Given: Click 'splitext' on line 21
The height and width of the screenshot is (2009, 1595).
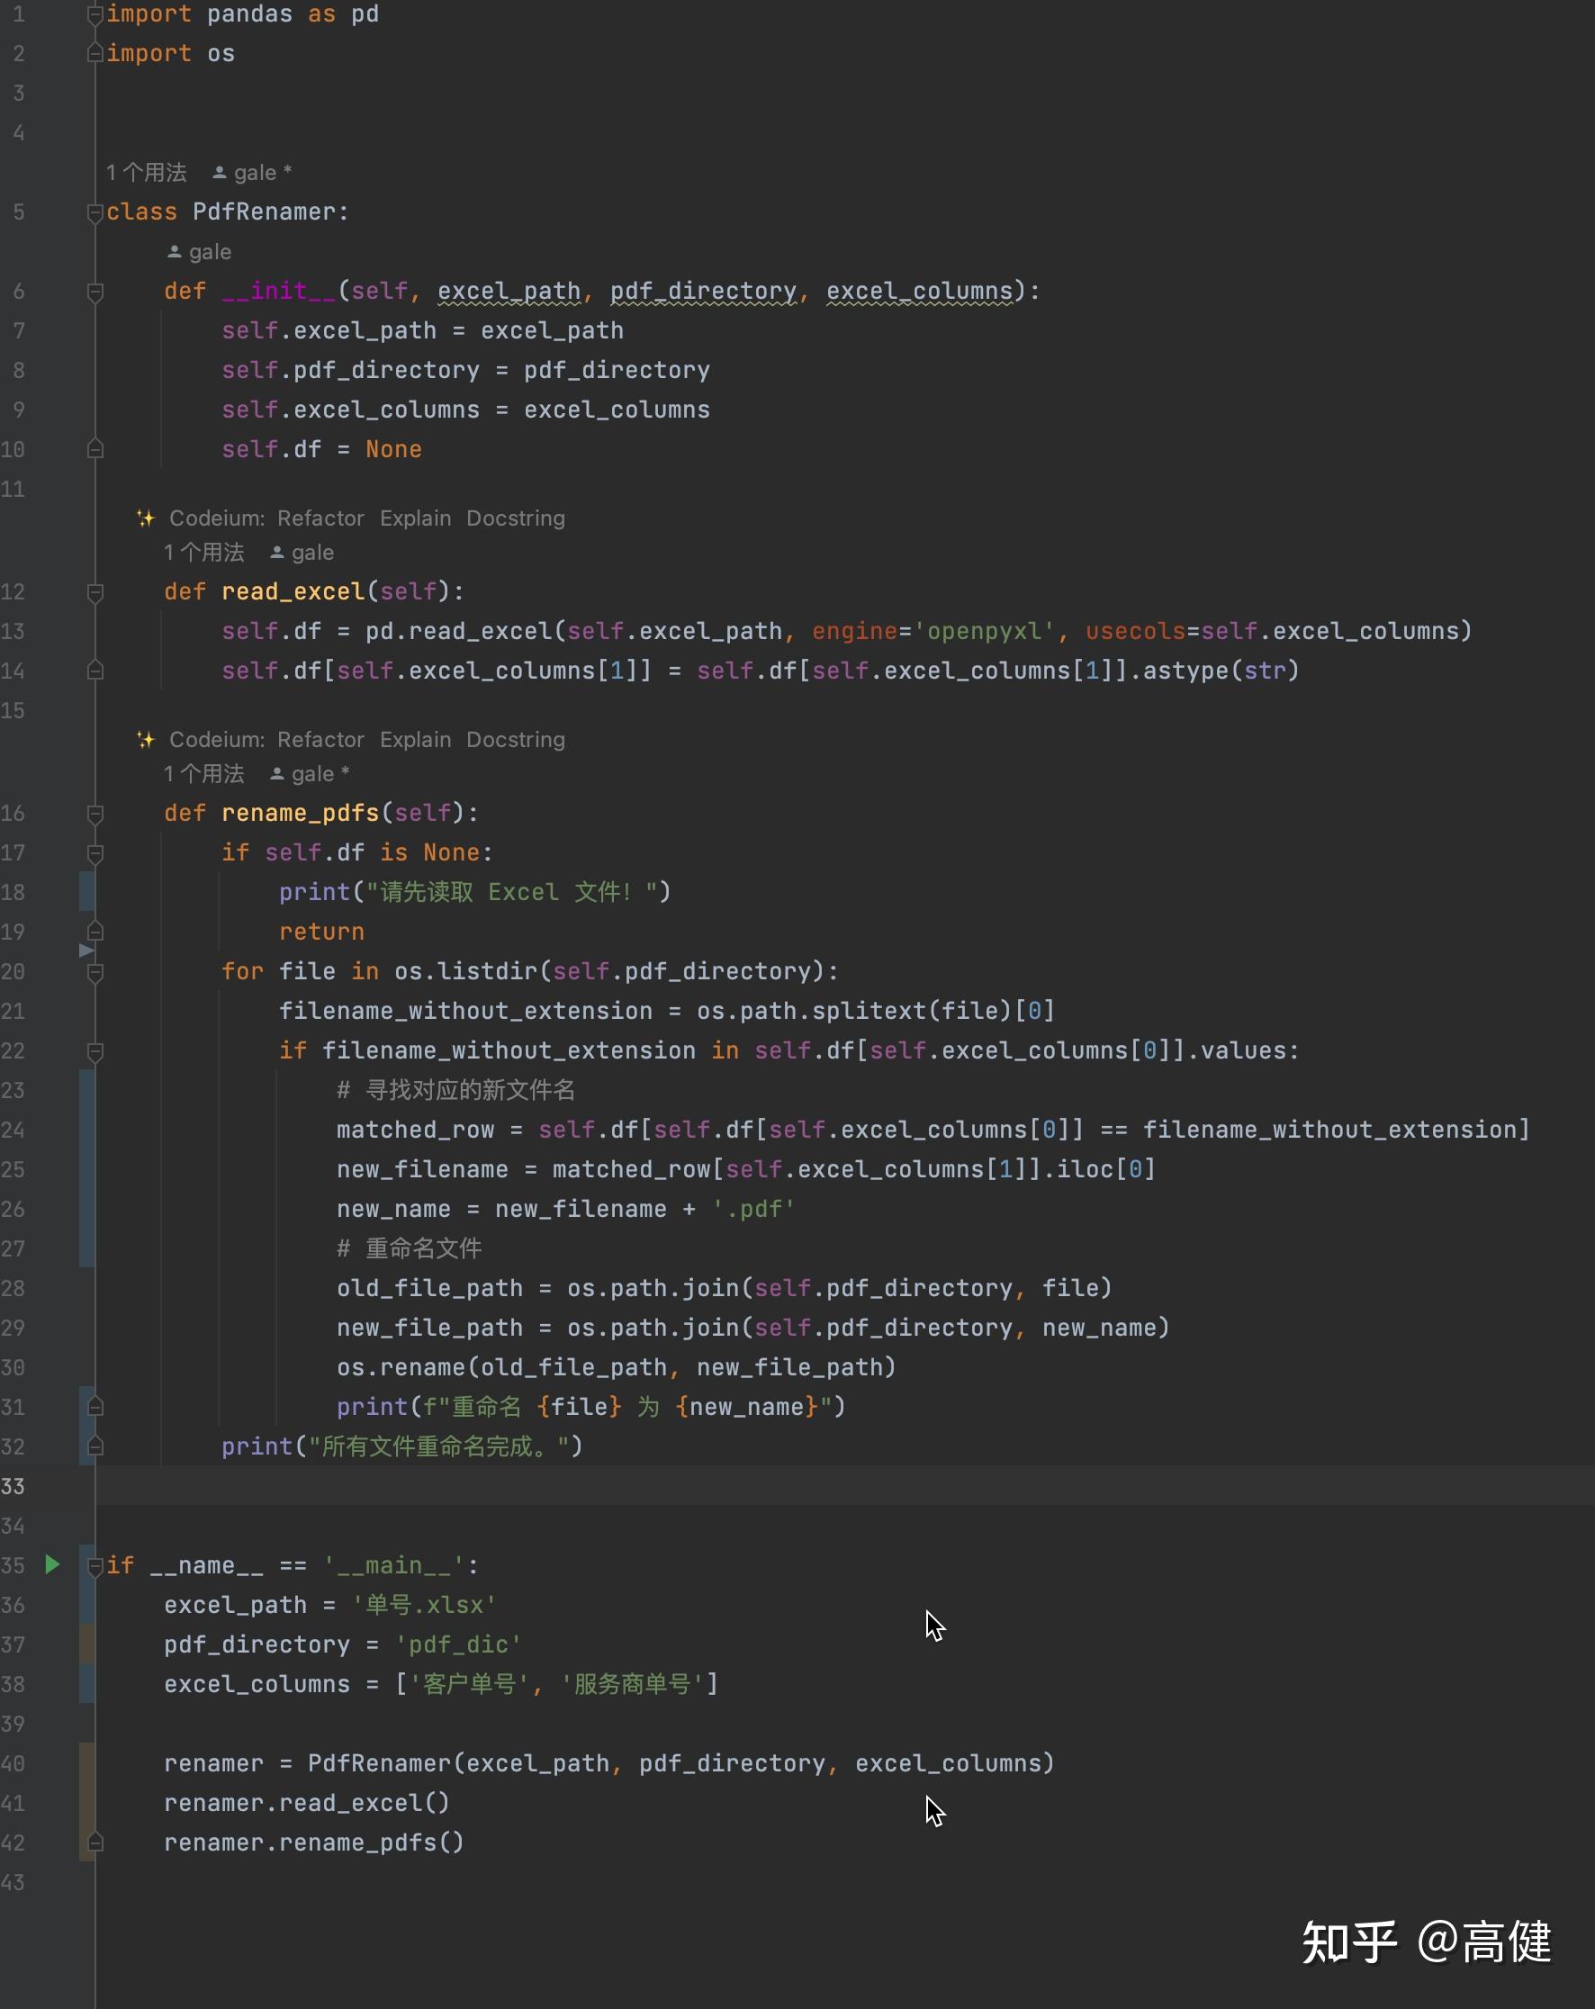Looking at the screenshot, I should pos(870,1011).
